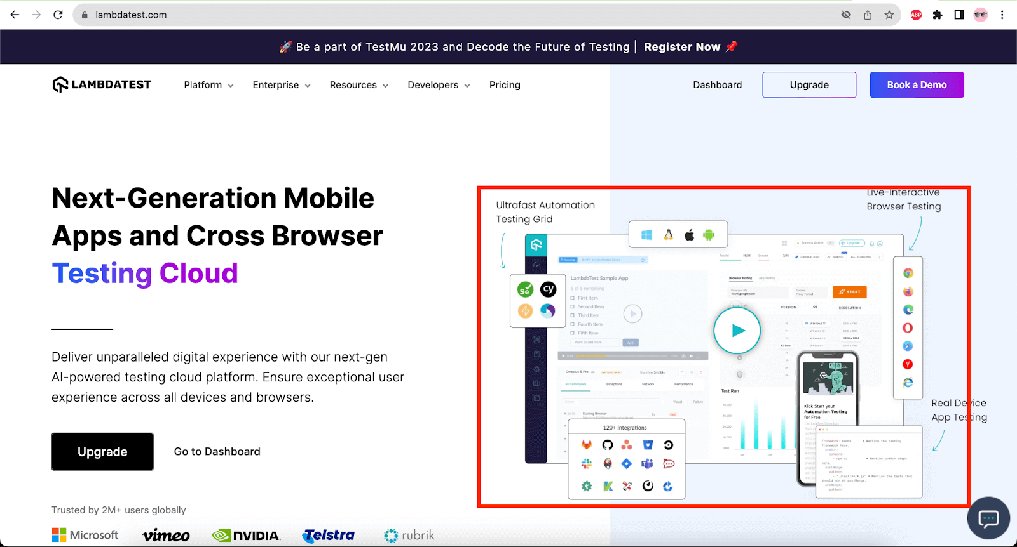
Task: Click the Book a Demo button
Action: [917, 85]
